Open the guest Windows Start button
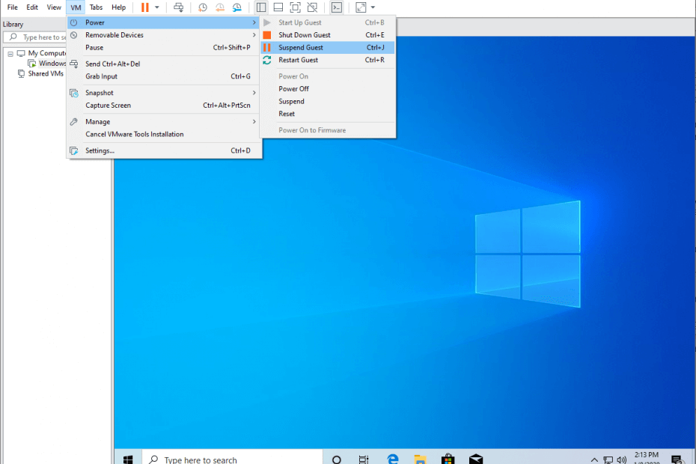The image size is (696, 464). coord(128,459)
